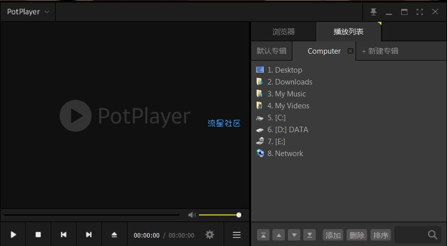Close the Computer album tab
Viewport: 447px width, 246px height.
coord(351,51)
